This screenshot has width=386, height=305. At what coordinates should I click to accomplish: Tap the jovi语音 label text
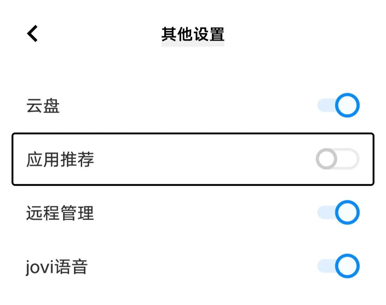pos(56,267)
